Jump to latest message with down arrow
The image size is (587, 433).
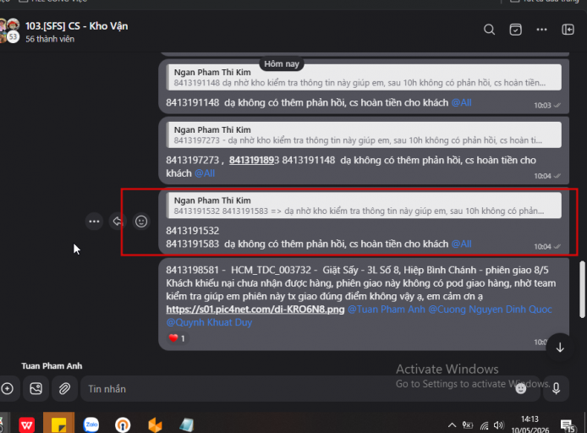(560, 348)
